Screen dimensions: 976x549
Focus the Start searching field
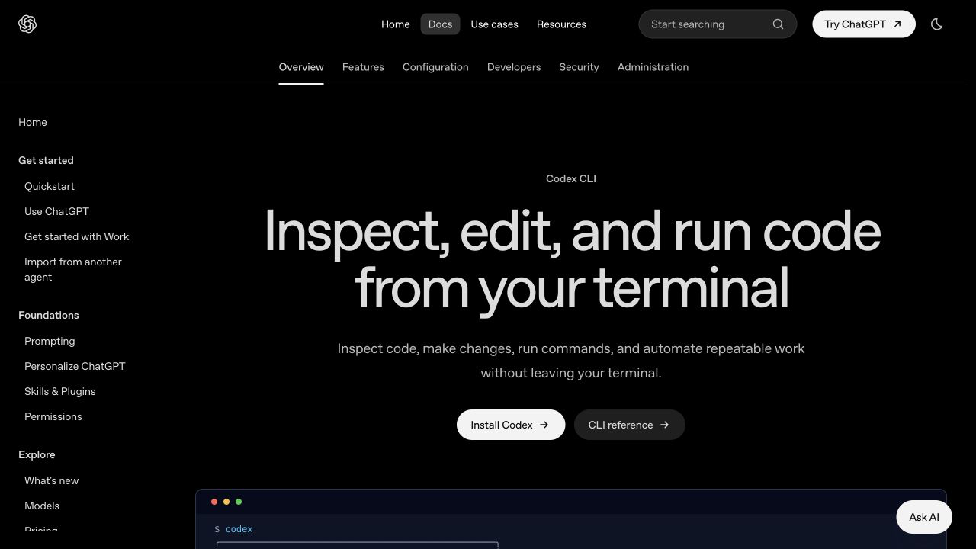coord(718,24)
